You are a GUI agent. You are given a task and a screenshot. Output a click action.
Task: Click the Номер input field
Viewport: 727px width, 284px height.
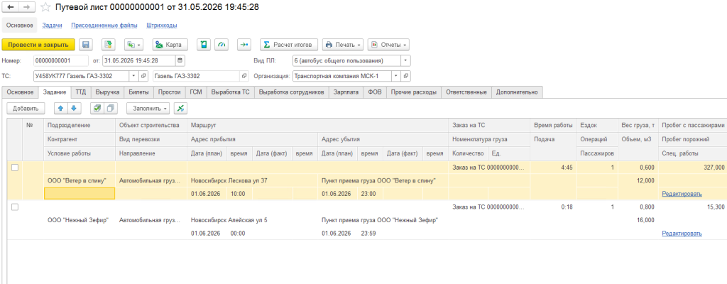[x=61, y=60]
